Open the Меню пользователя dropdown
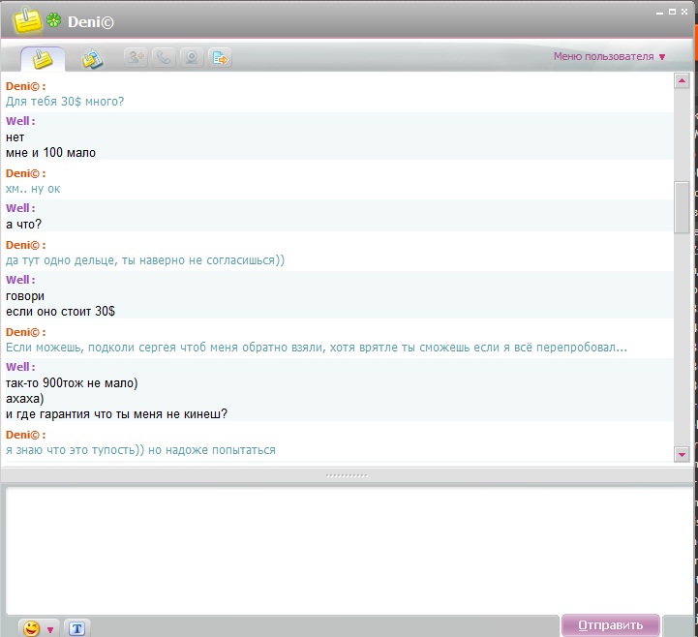The height and width of the screenshot is (637, 698). [x=609, y=56]
